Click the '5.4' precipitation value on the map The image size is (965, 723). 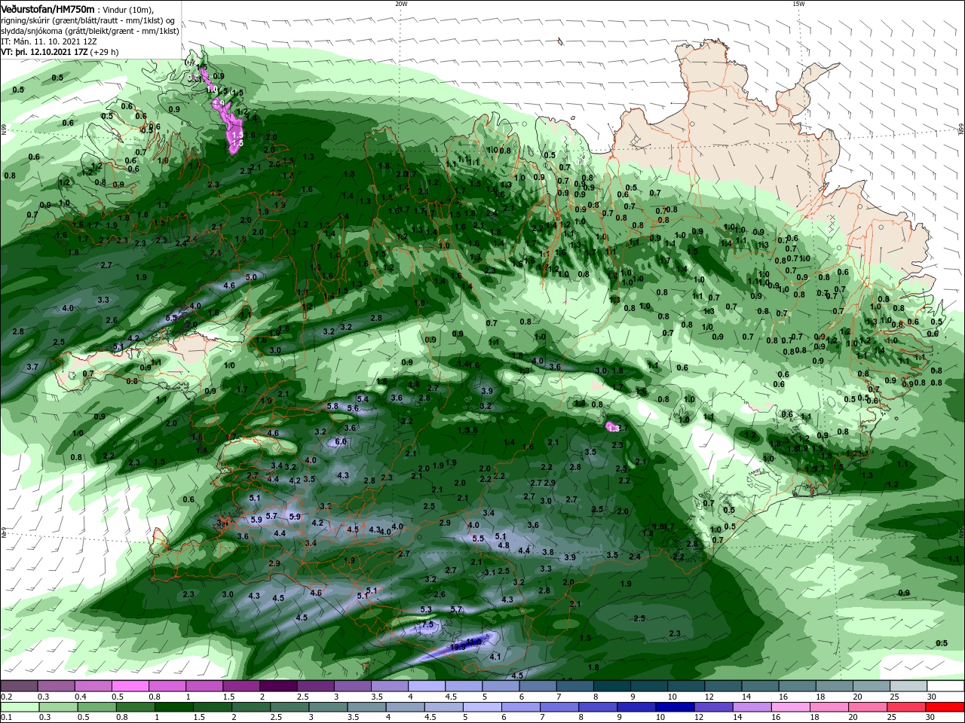[x=363, y=398]
